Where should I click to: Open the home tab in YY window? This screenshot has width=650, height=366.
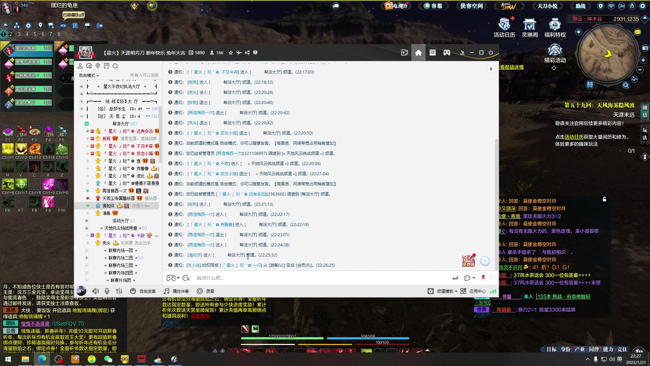coord(418,53)
